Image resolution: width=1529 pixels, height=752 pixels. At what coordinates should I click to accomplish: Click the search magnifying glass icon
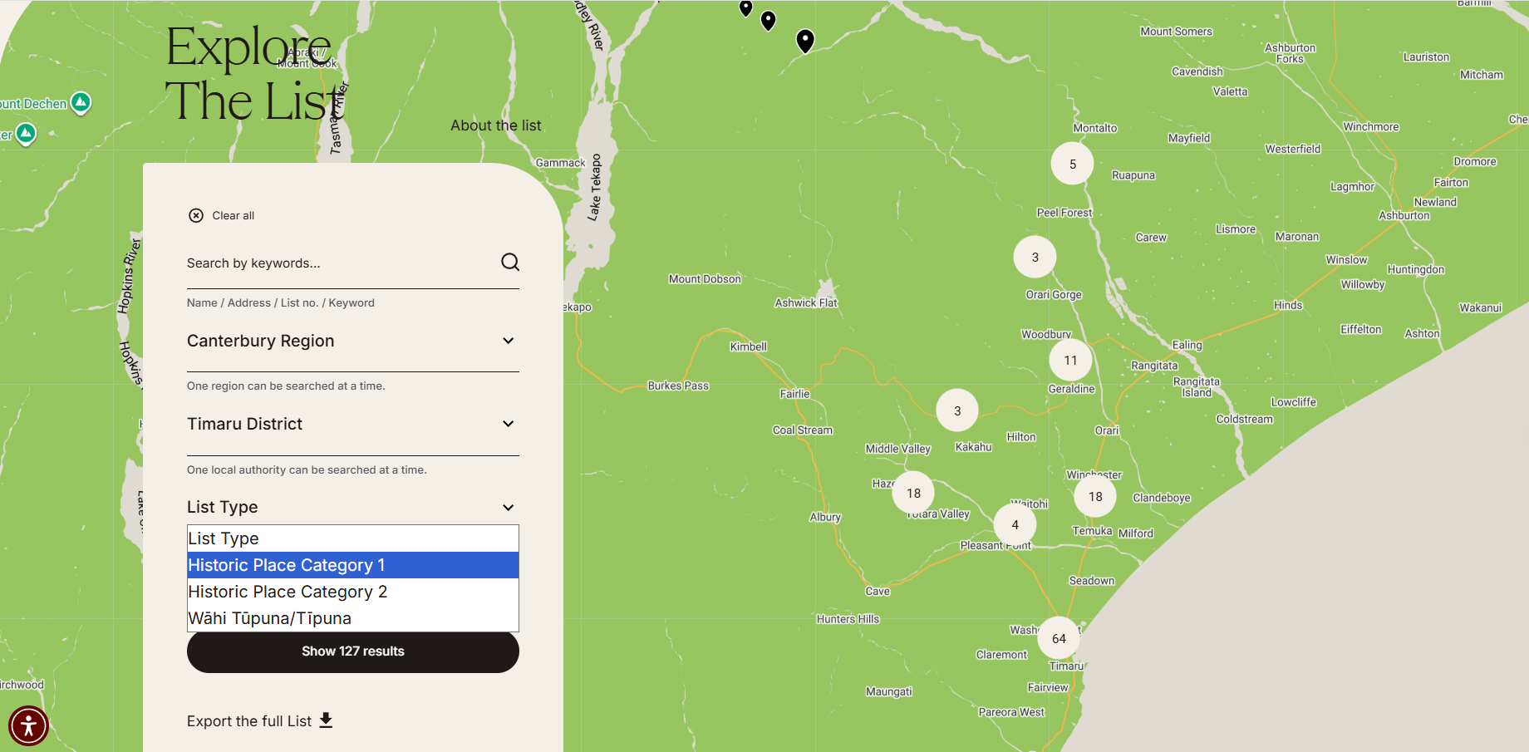tap(509, 262)
